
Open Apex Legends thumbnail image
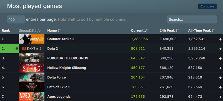[31, 96]
